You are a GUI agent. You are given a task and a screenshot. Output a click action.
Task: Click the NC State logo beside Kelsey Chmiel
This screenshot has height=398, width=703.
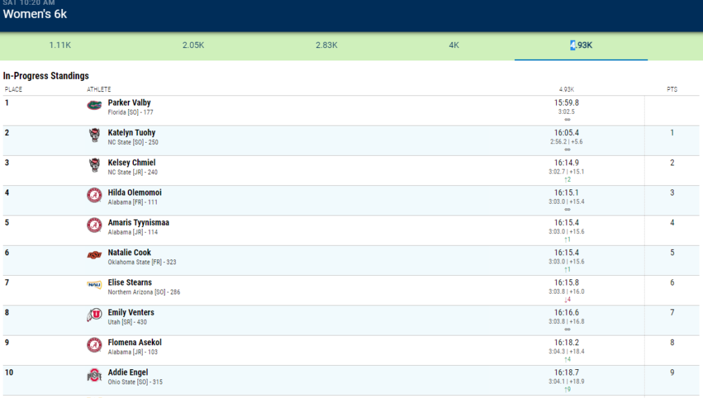coord(94,165)
